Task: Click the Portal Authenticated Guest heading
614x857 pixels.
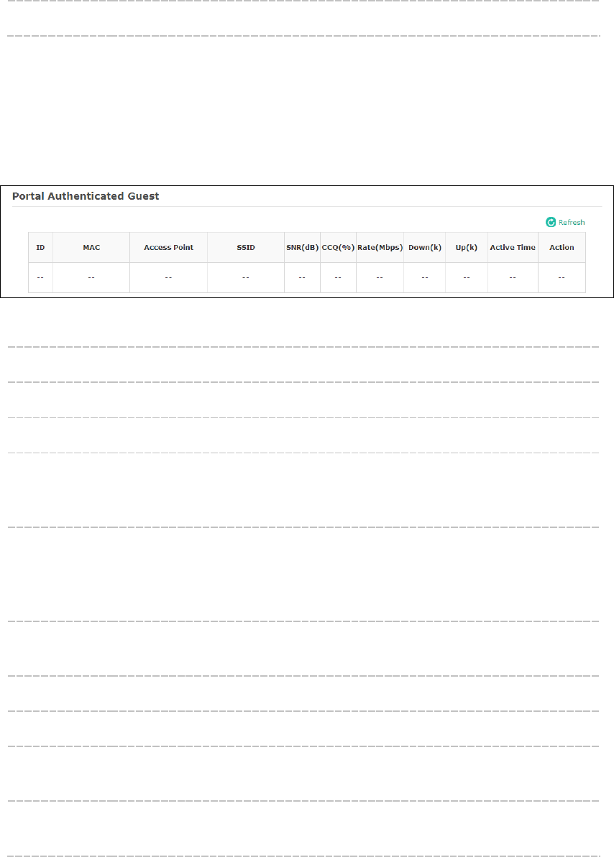Action: coord(86,196)
